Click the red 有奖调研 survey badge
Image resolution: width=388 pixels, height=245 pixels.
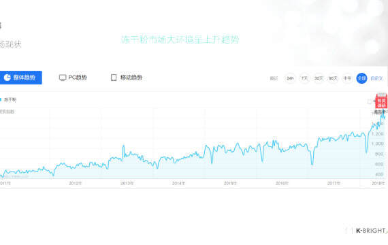point(381,101)
